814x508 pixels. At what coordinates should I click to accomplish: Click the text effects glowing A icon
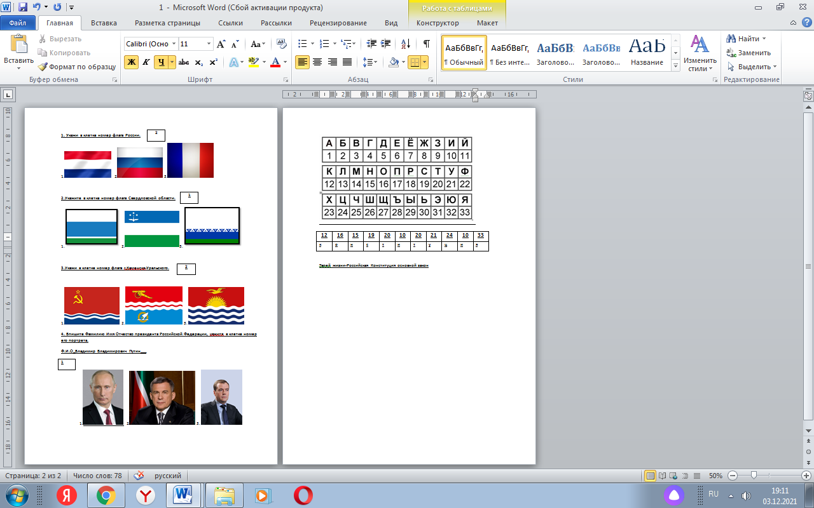[233, 62]
